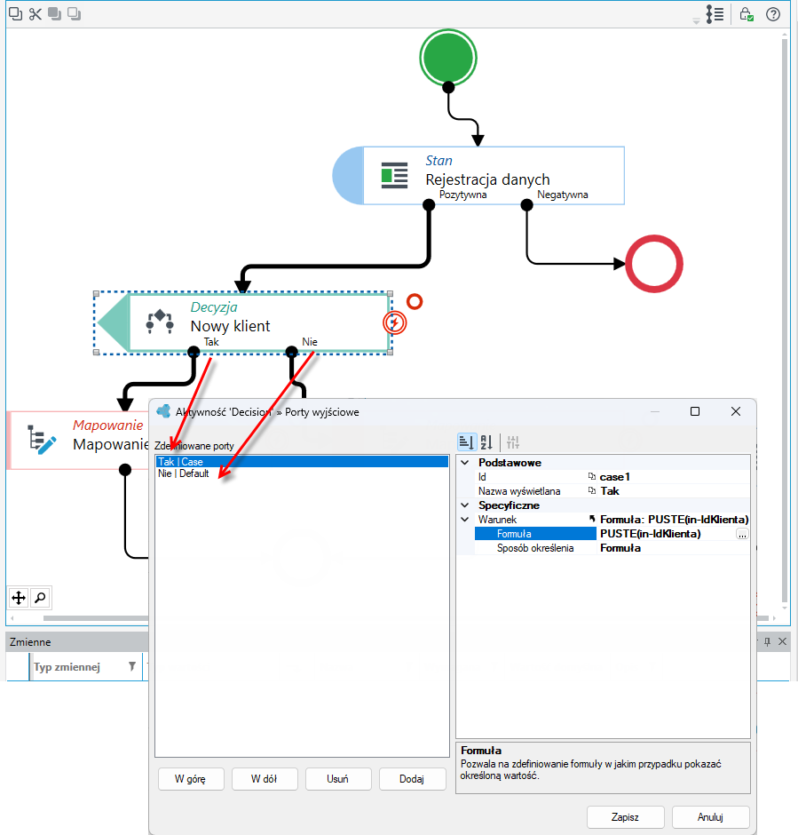Open formula editor with the ellipsis button
This screenshot has height=835, width=798.
click(741, 534)
